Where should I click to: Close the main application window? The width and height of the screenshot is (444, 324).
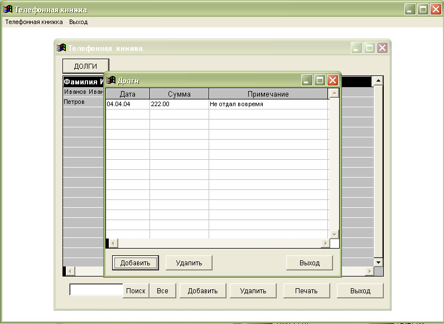436,9
